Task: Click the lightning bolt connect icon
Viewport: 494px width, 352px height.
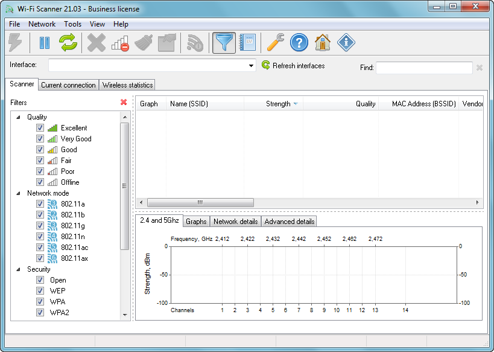Action: tap(15, 43)
